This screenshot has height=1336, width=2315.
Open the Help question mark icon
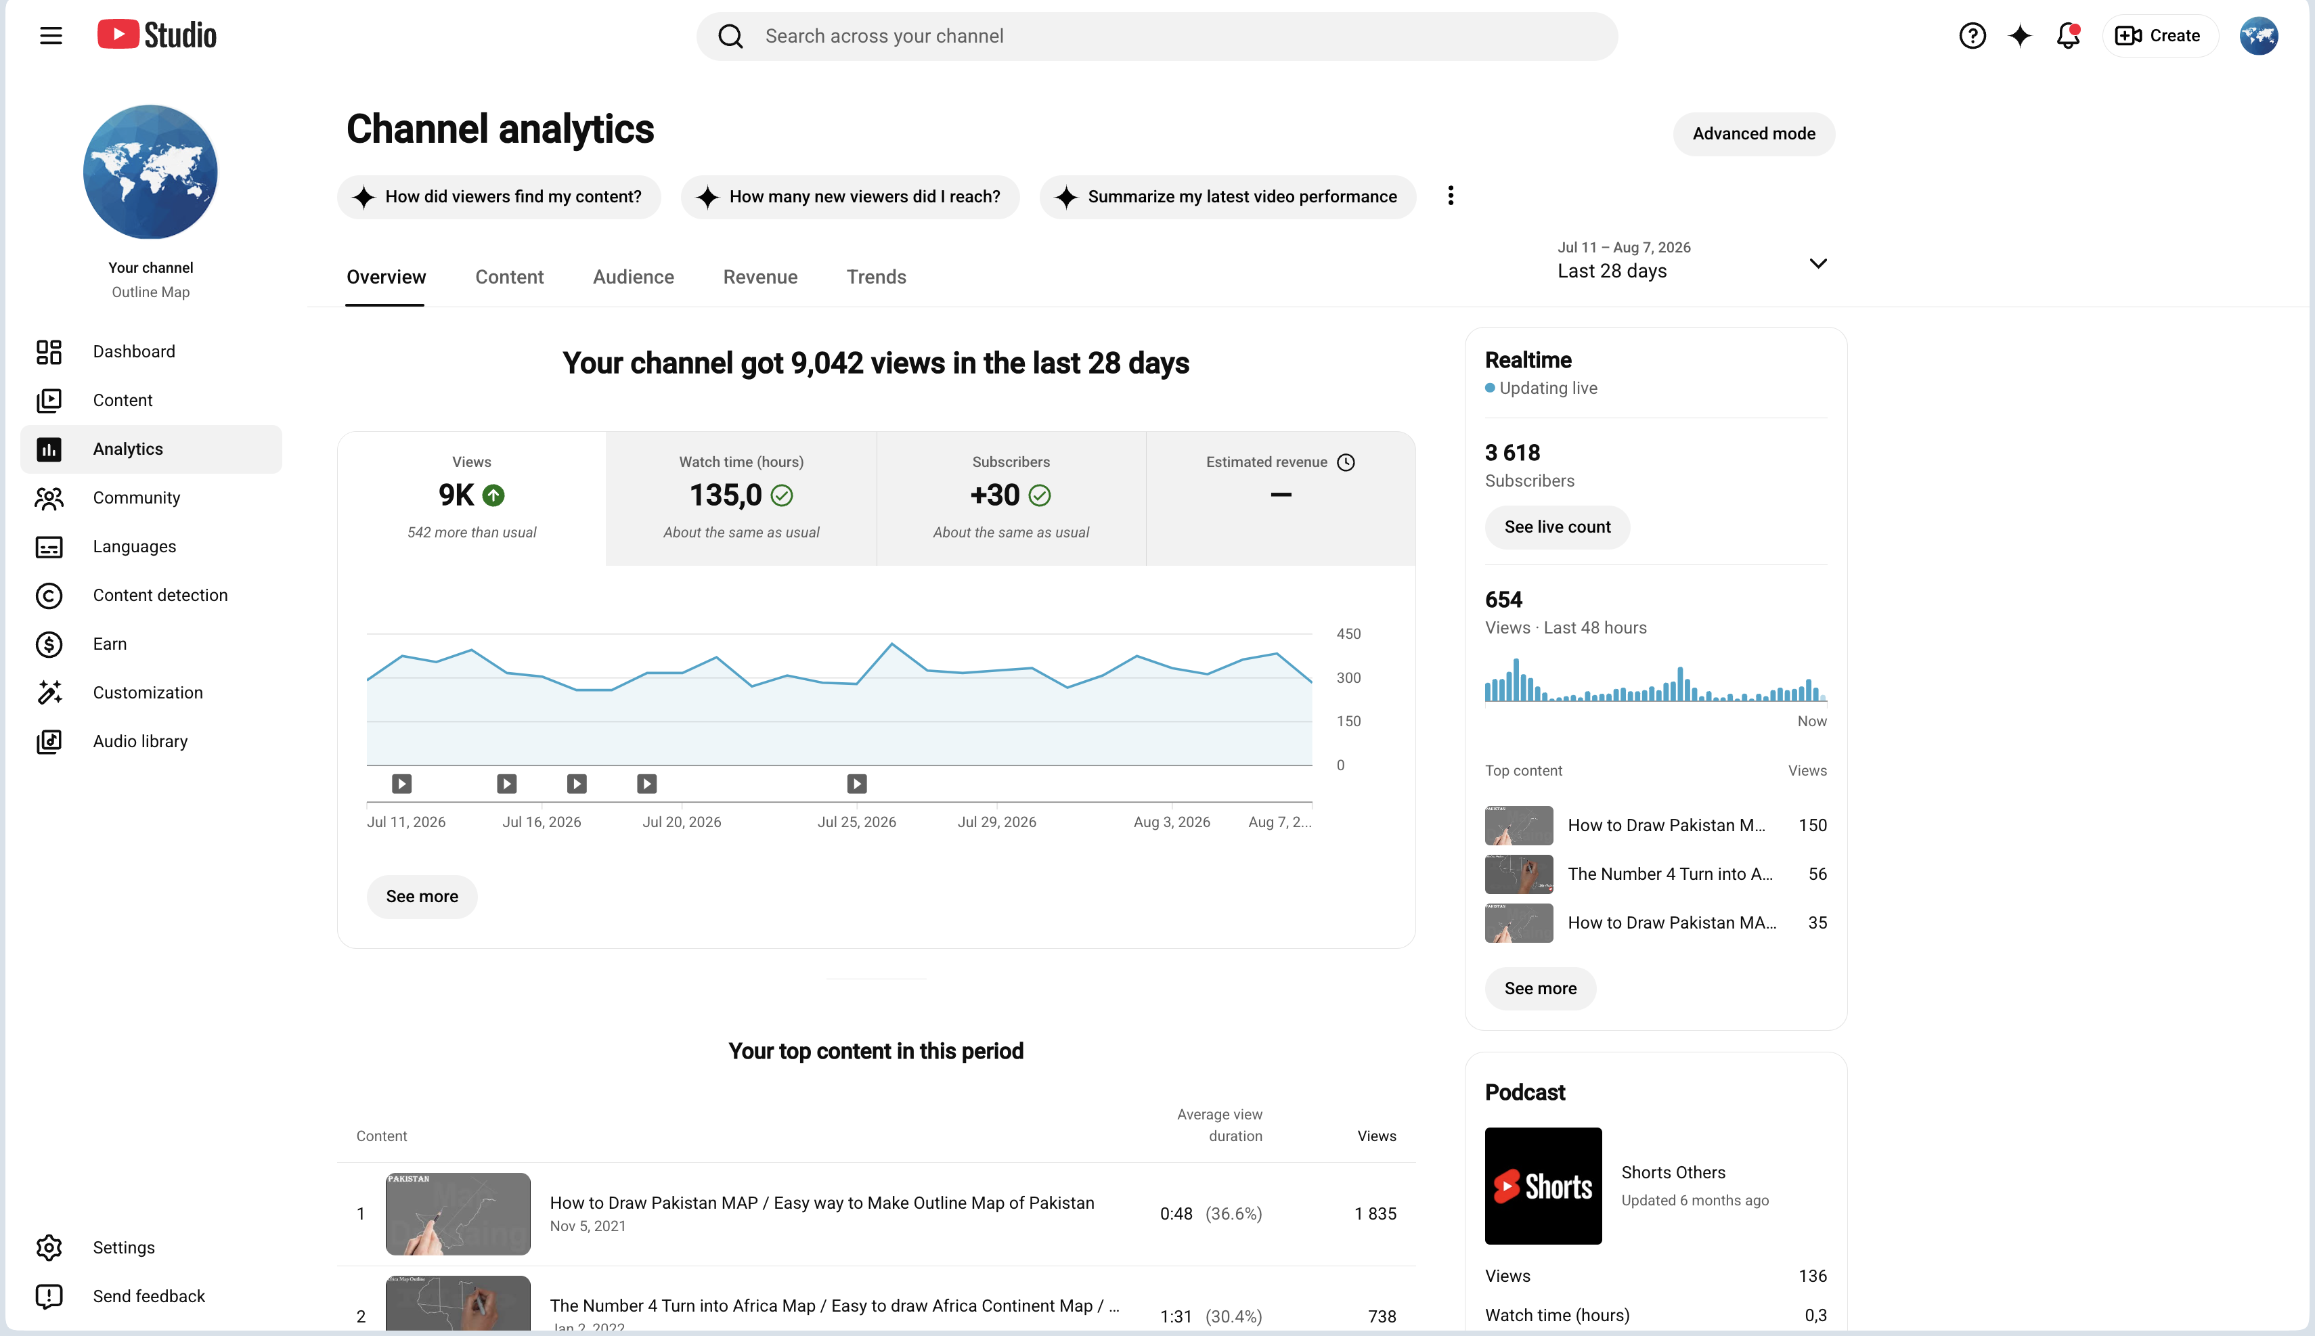(1972, 36)
